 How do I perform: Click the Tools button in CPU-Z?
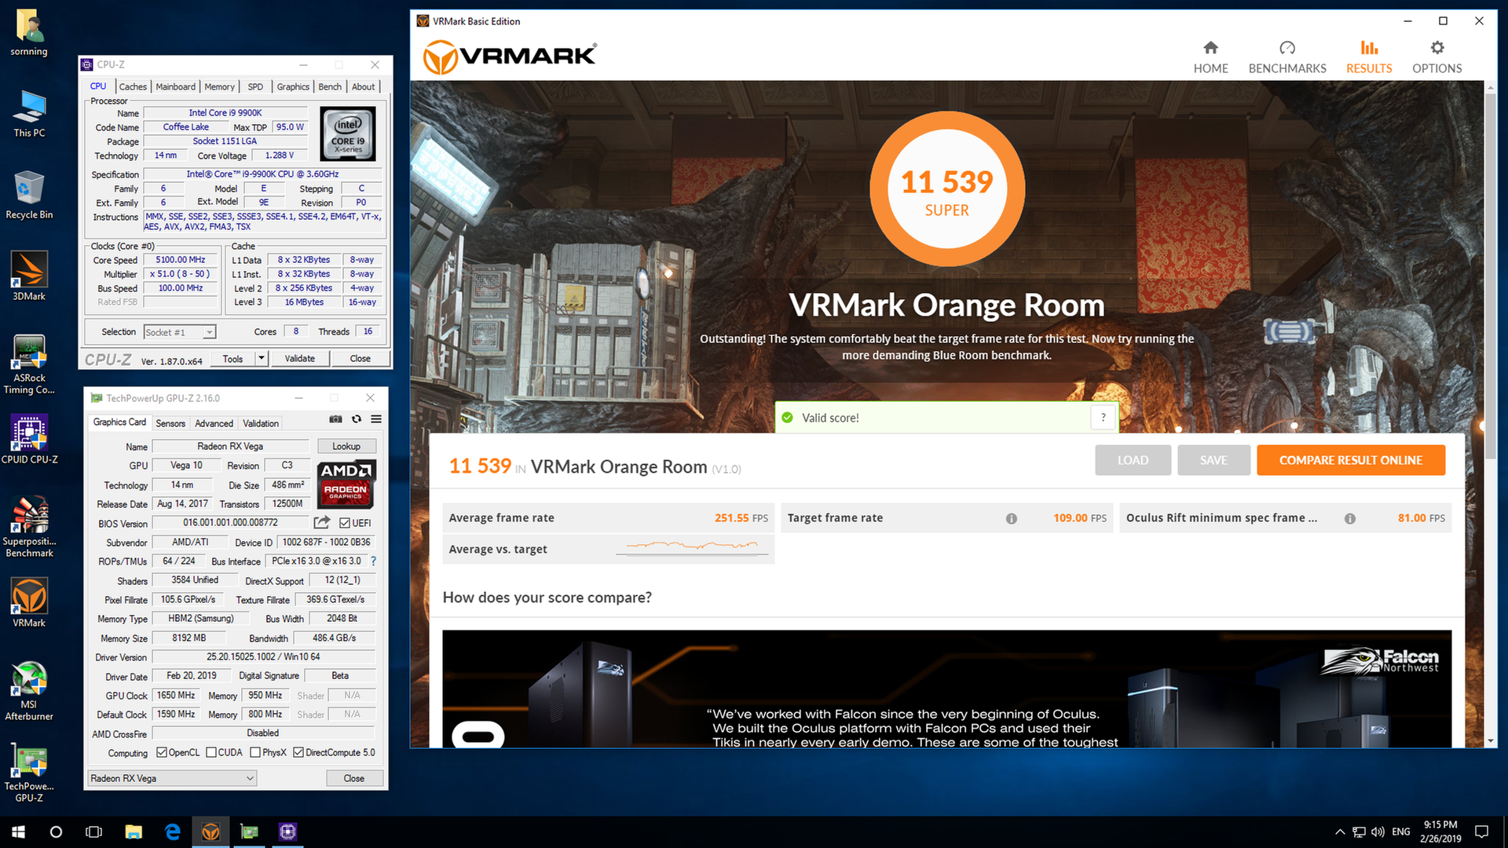point(233,359)
